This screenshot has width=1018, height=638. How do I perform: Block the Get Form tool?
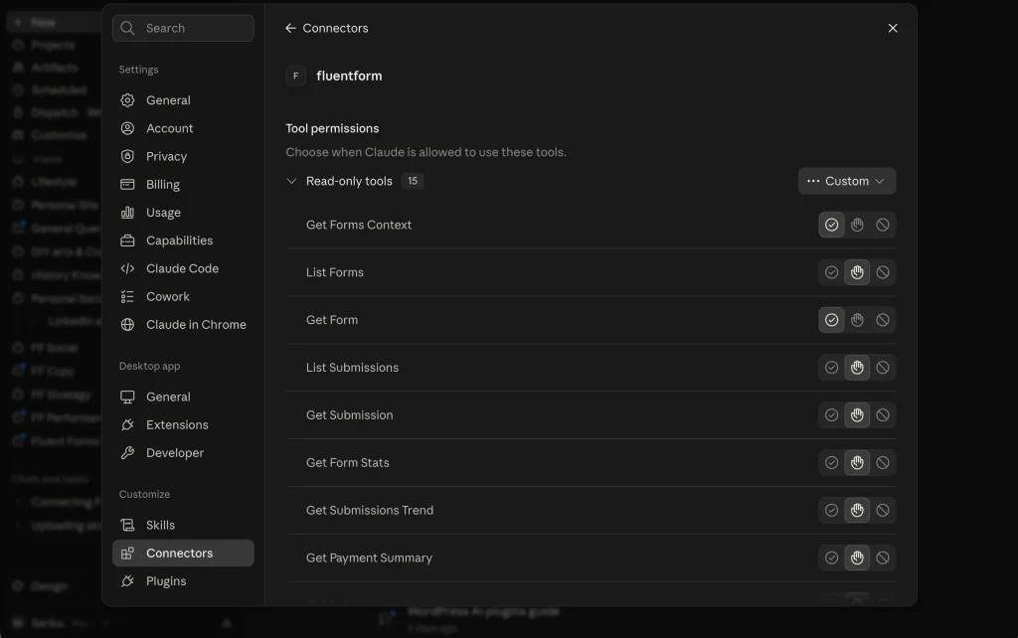(x=883, y=320)
